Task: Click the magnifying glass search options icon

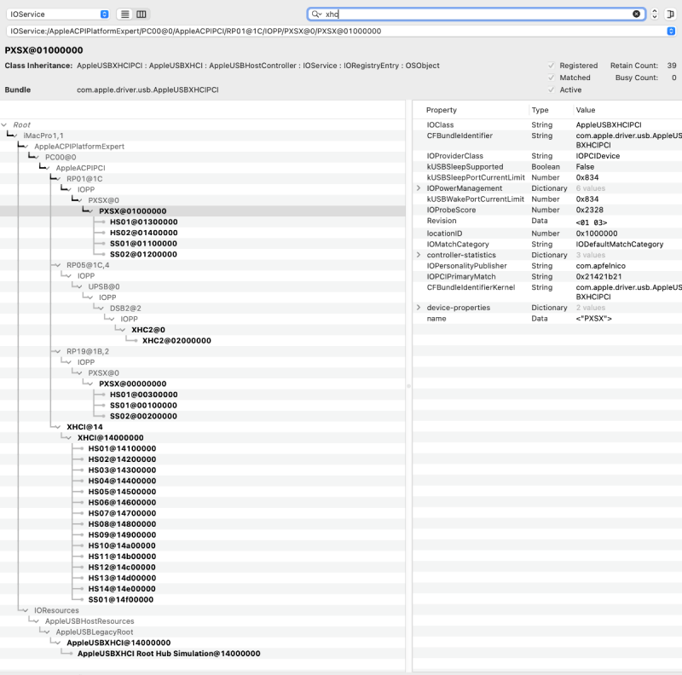Action: point(316,14)
